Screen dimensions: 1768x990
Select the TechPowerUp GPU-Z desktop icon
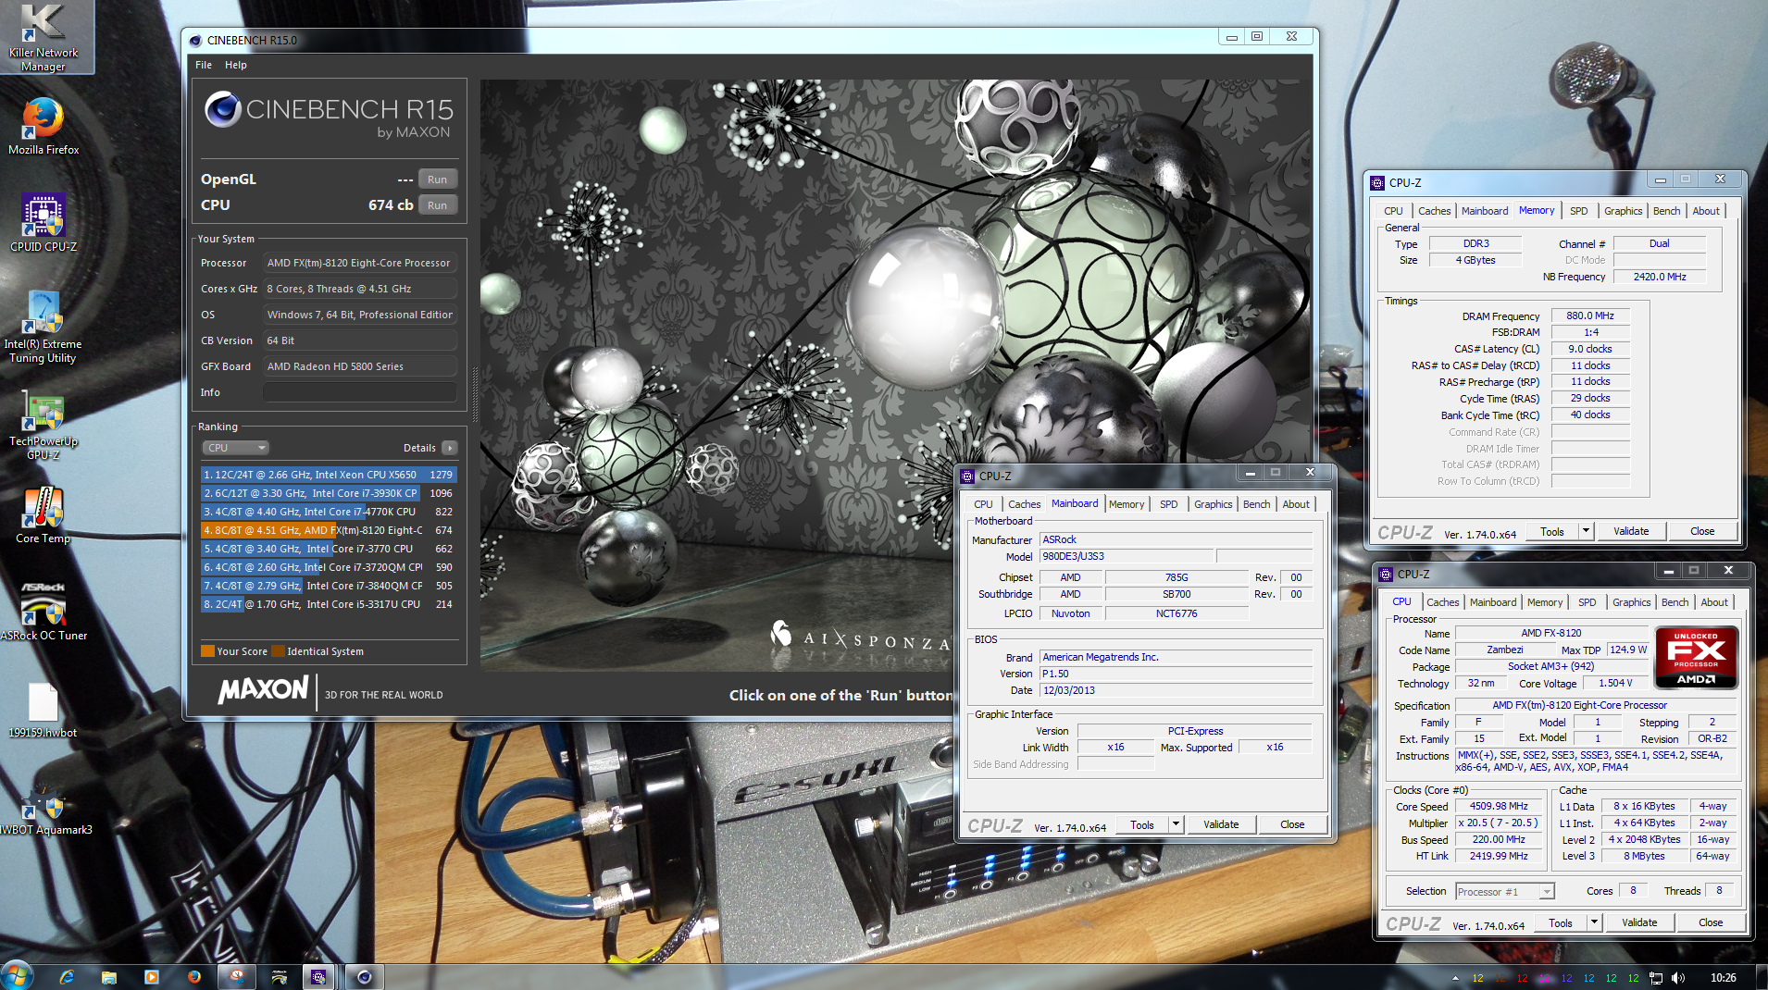pos(44,427)
